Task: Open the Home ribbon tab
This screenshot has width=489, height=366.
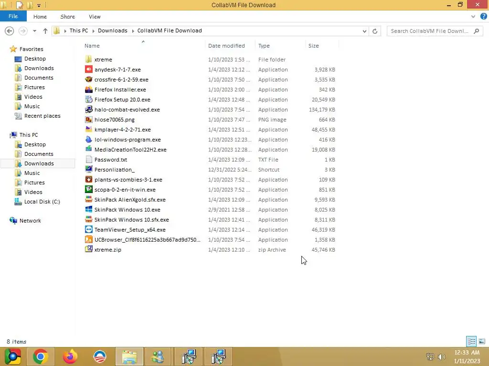Action: tap(40, 17)
